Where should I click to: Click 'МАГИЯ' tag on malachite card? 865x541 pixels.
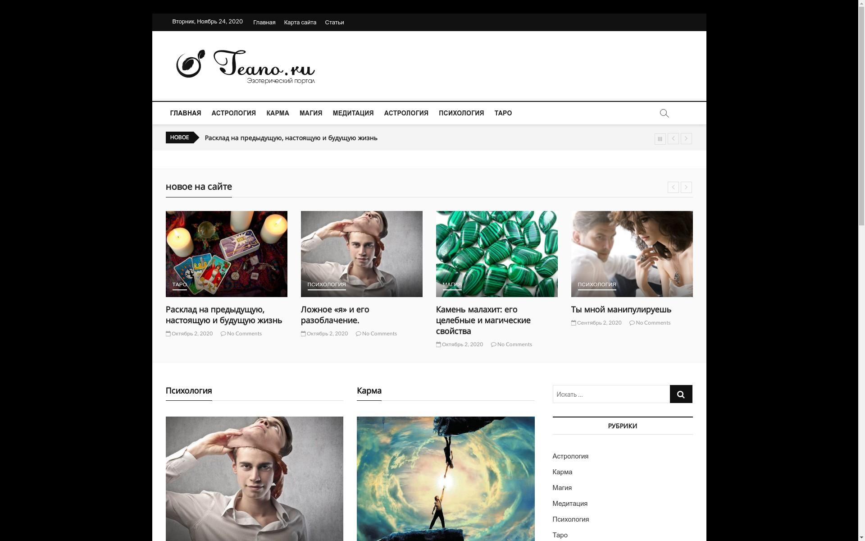[x=452, y=284]
